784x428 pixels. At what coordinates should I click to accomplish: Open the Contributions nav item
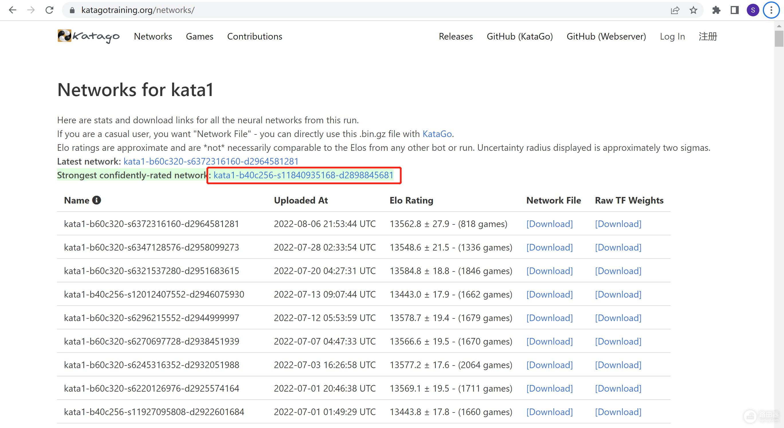(x=255, y=36)
